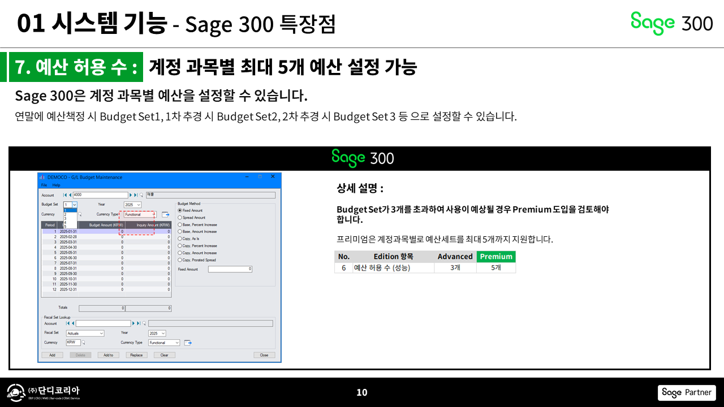Pick option 3 in the Budget Set list
Screen dimensions: 724x407
click(x=70, y=218)
